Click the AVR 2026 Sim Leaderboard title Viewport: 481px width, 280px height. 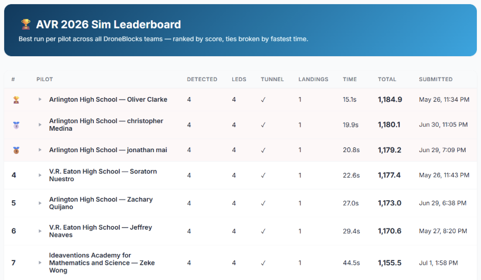108,24
